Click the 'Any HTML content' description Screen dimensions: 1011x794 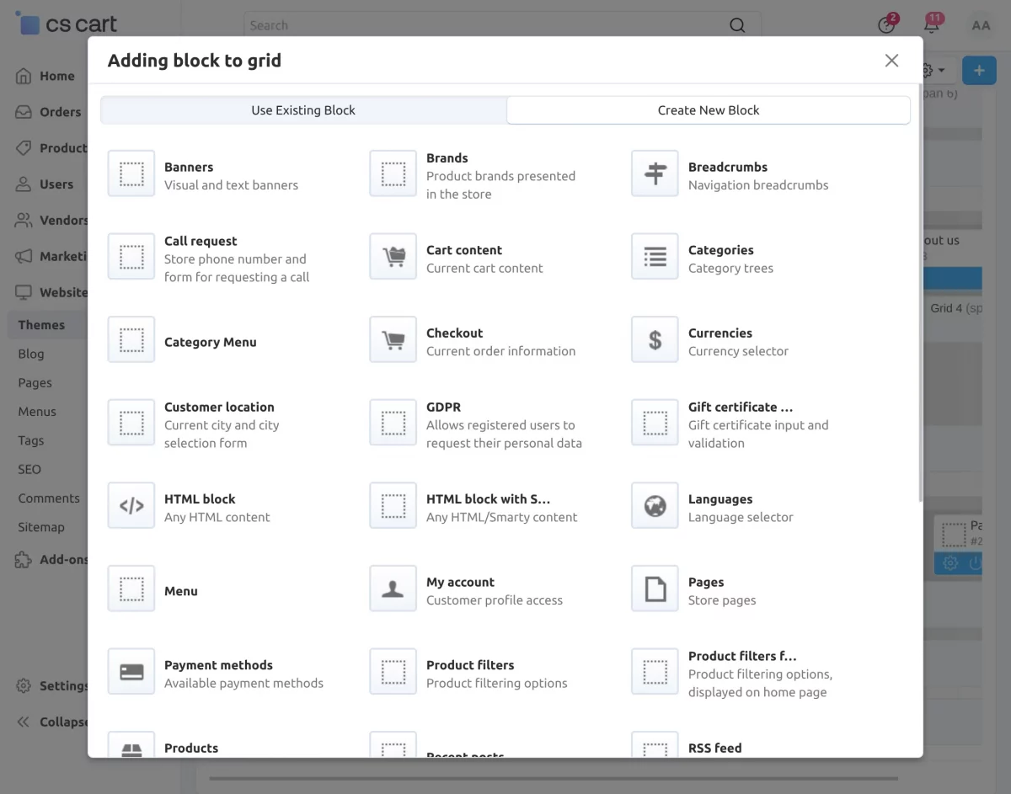pos(217,517)
